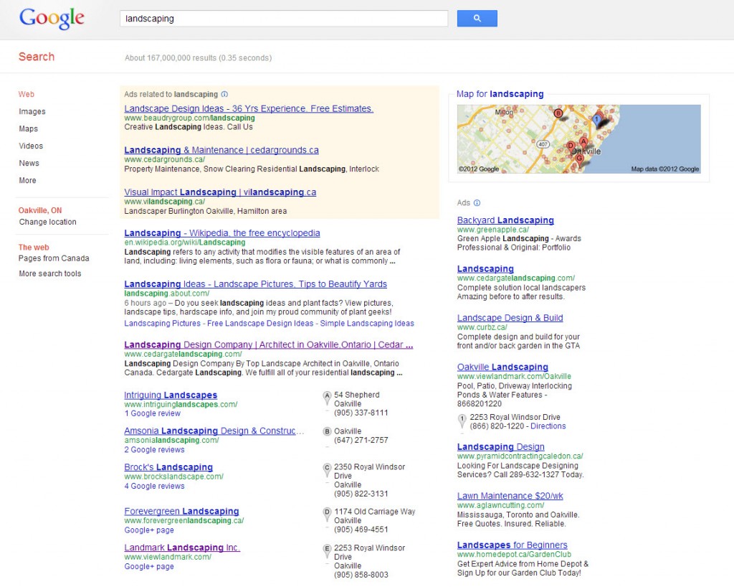Switch to News results
734x587 pixels.
(x=29, y=164)
